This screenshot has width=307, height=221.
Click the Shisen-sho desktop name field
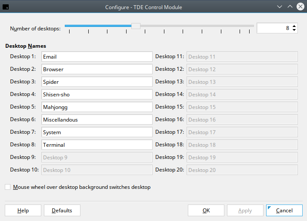(97, 95)
